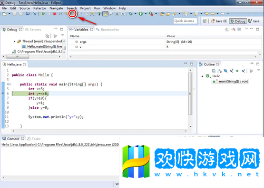Select the x variable row

click(165, 47)
